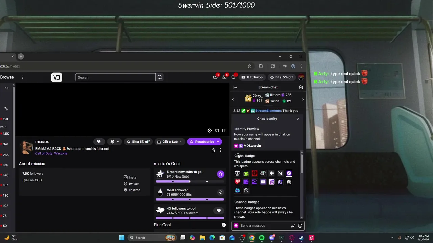The height and width of the screenshot is (243, 433).
Task: Open Prime loot crown icon
Action: pyautogui.click(x=215, y=77)
